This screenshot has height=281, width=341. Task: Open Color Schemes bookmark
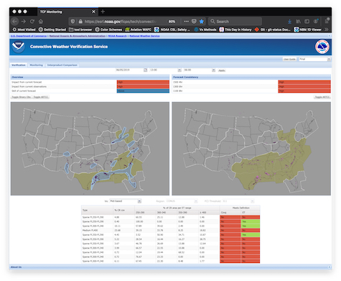pyautogui.click(x=108, y=29)
